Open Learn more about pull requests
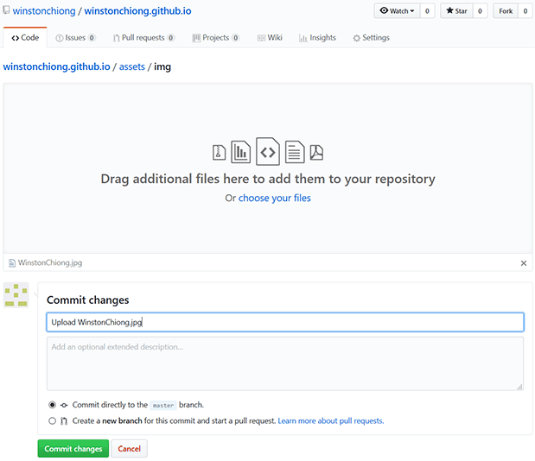The width and height of the screenshot is (535, 461). (331, 420)
